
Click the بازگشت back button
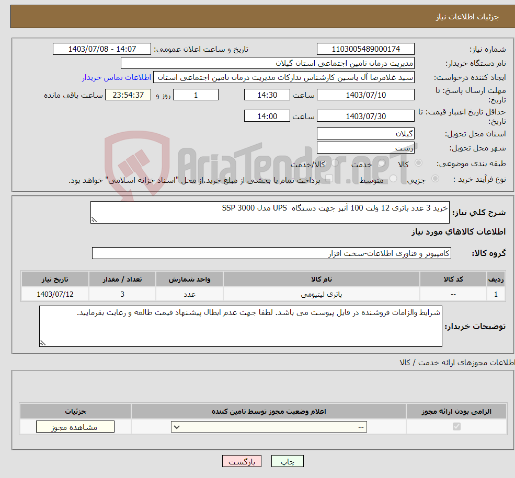[242, 461]
